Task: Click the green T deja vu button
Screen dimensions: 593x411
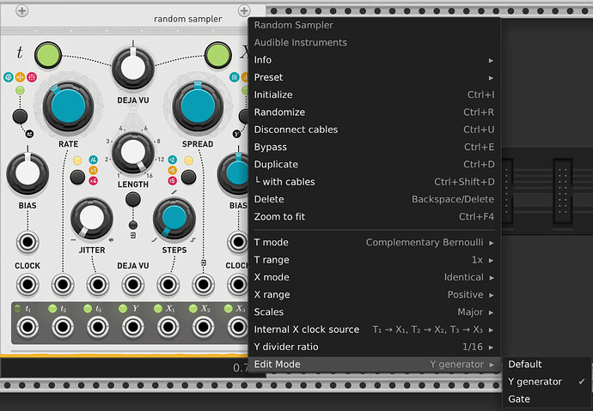Action: pos(48,57)
